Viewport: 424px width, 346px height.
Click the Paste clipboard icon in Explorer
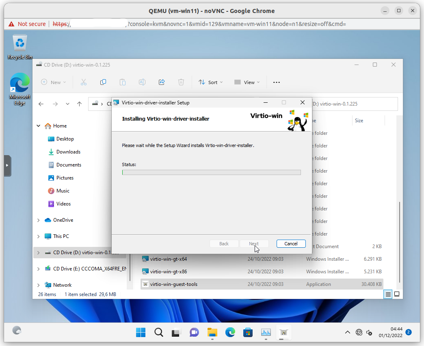coord(123,82)
